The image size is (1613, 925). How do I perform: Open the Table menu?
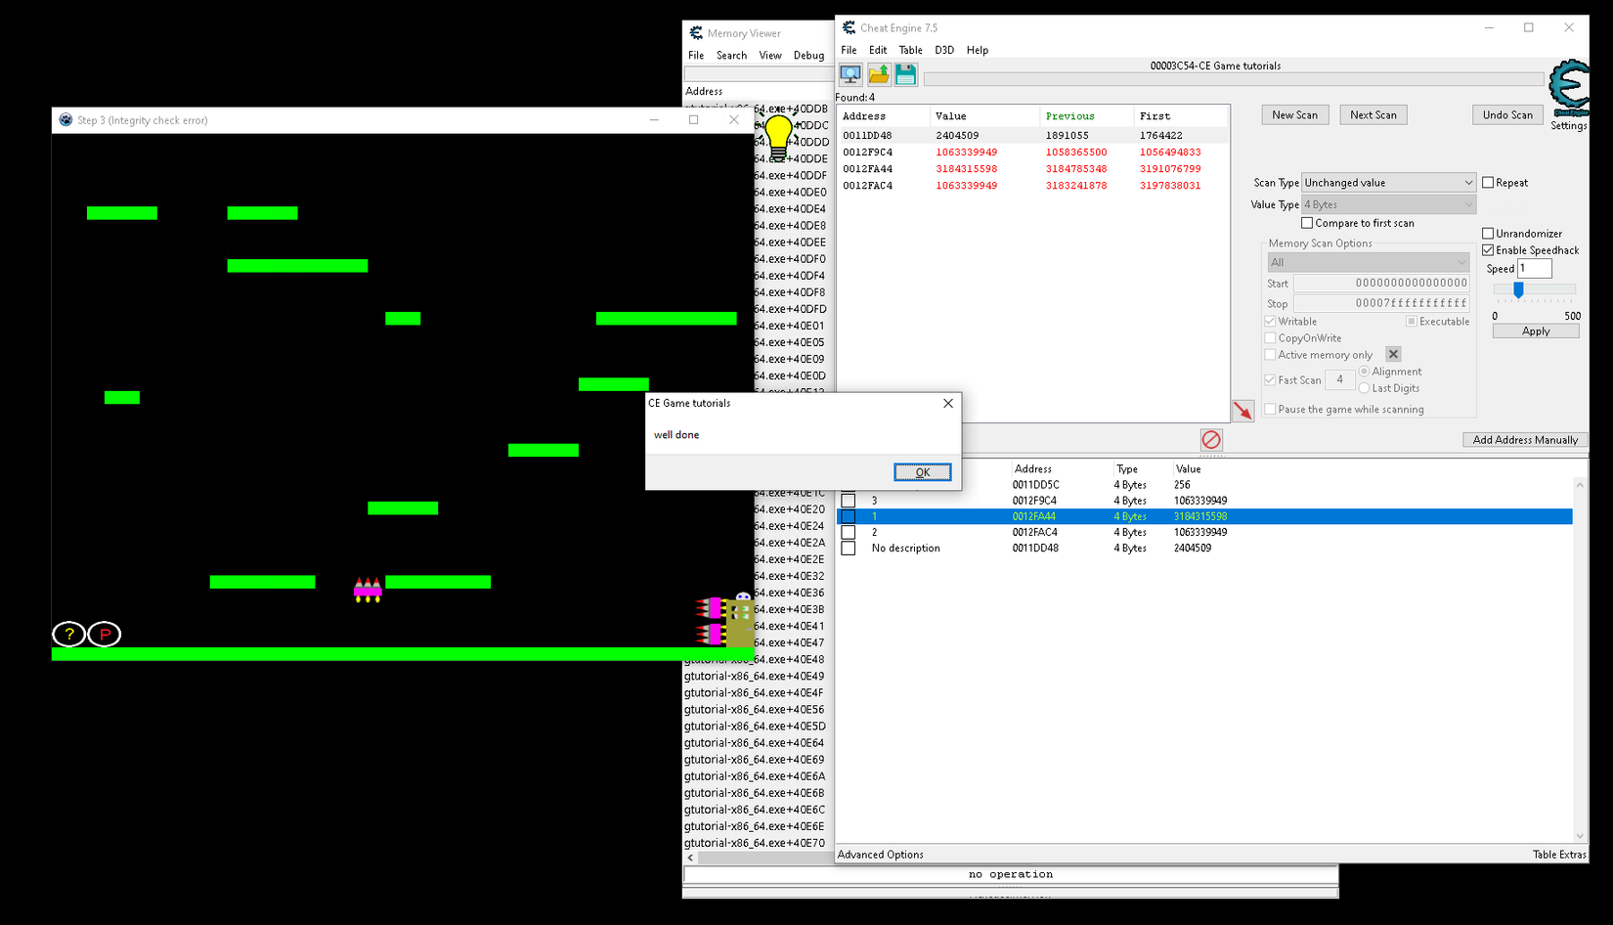tap(911, 50)
